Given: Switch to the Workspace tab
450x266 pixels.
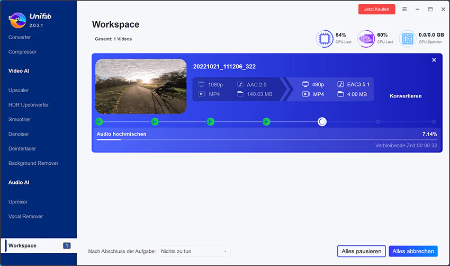Looking at the screenshot, I should (x=39, y=246).
